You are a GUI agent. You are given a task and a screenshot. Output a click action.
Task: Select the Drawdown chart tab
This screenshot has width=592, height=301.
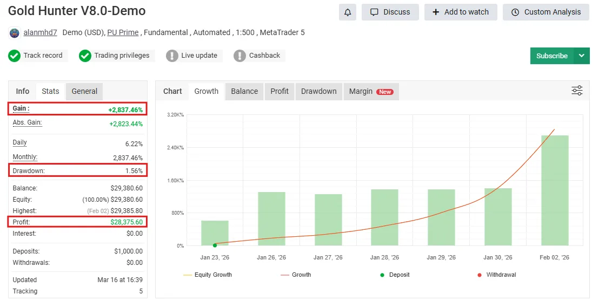click(318, 91)
